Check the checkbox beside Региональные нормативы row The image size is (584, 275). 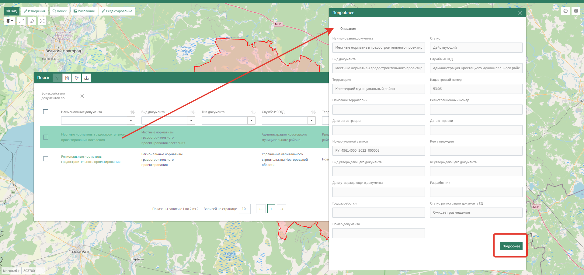[x=46, y=159]
